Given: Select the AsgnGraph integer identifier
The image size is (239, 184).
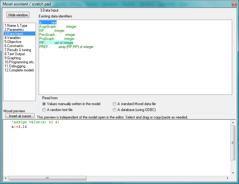Looking at the screenshot, I should tap(58, 27).
